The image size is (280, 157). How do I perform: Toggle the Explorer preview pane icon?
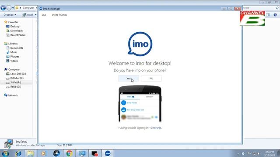pos(268,15)
